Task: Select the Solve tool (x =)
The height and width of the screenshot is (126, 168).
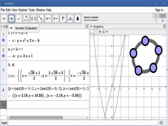Action: pyautogui.click(x=48, y=18)
